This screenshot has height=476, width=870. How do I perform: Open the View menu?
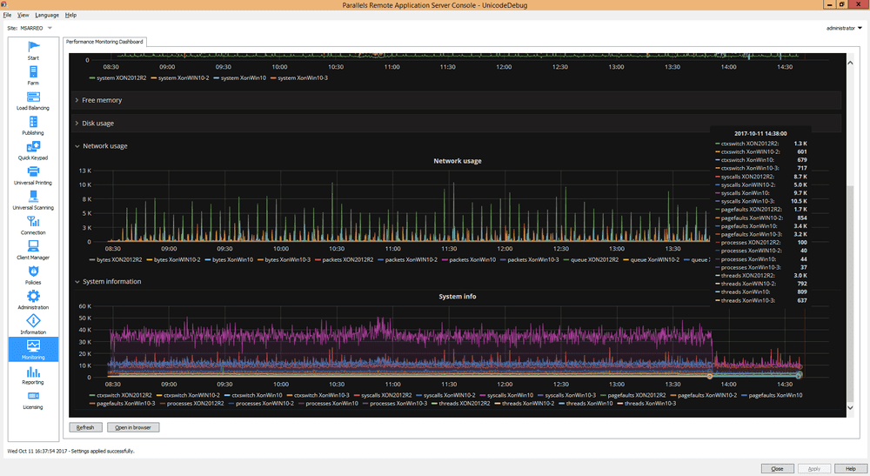click(23, 15)
